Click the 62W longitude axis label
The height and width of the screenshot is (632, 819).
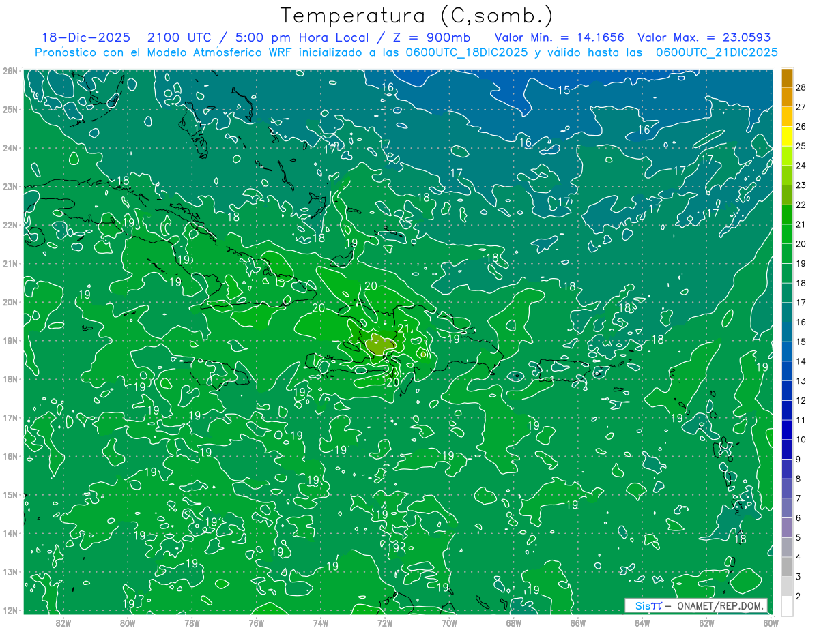(706, 622)
